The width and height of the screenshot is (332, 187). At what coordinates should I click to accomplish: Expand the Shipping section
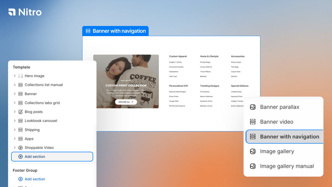(15, 130)
